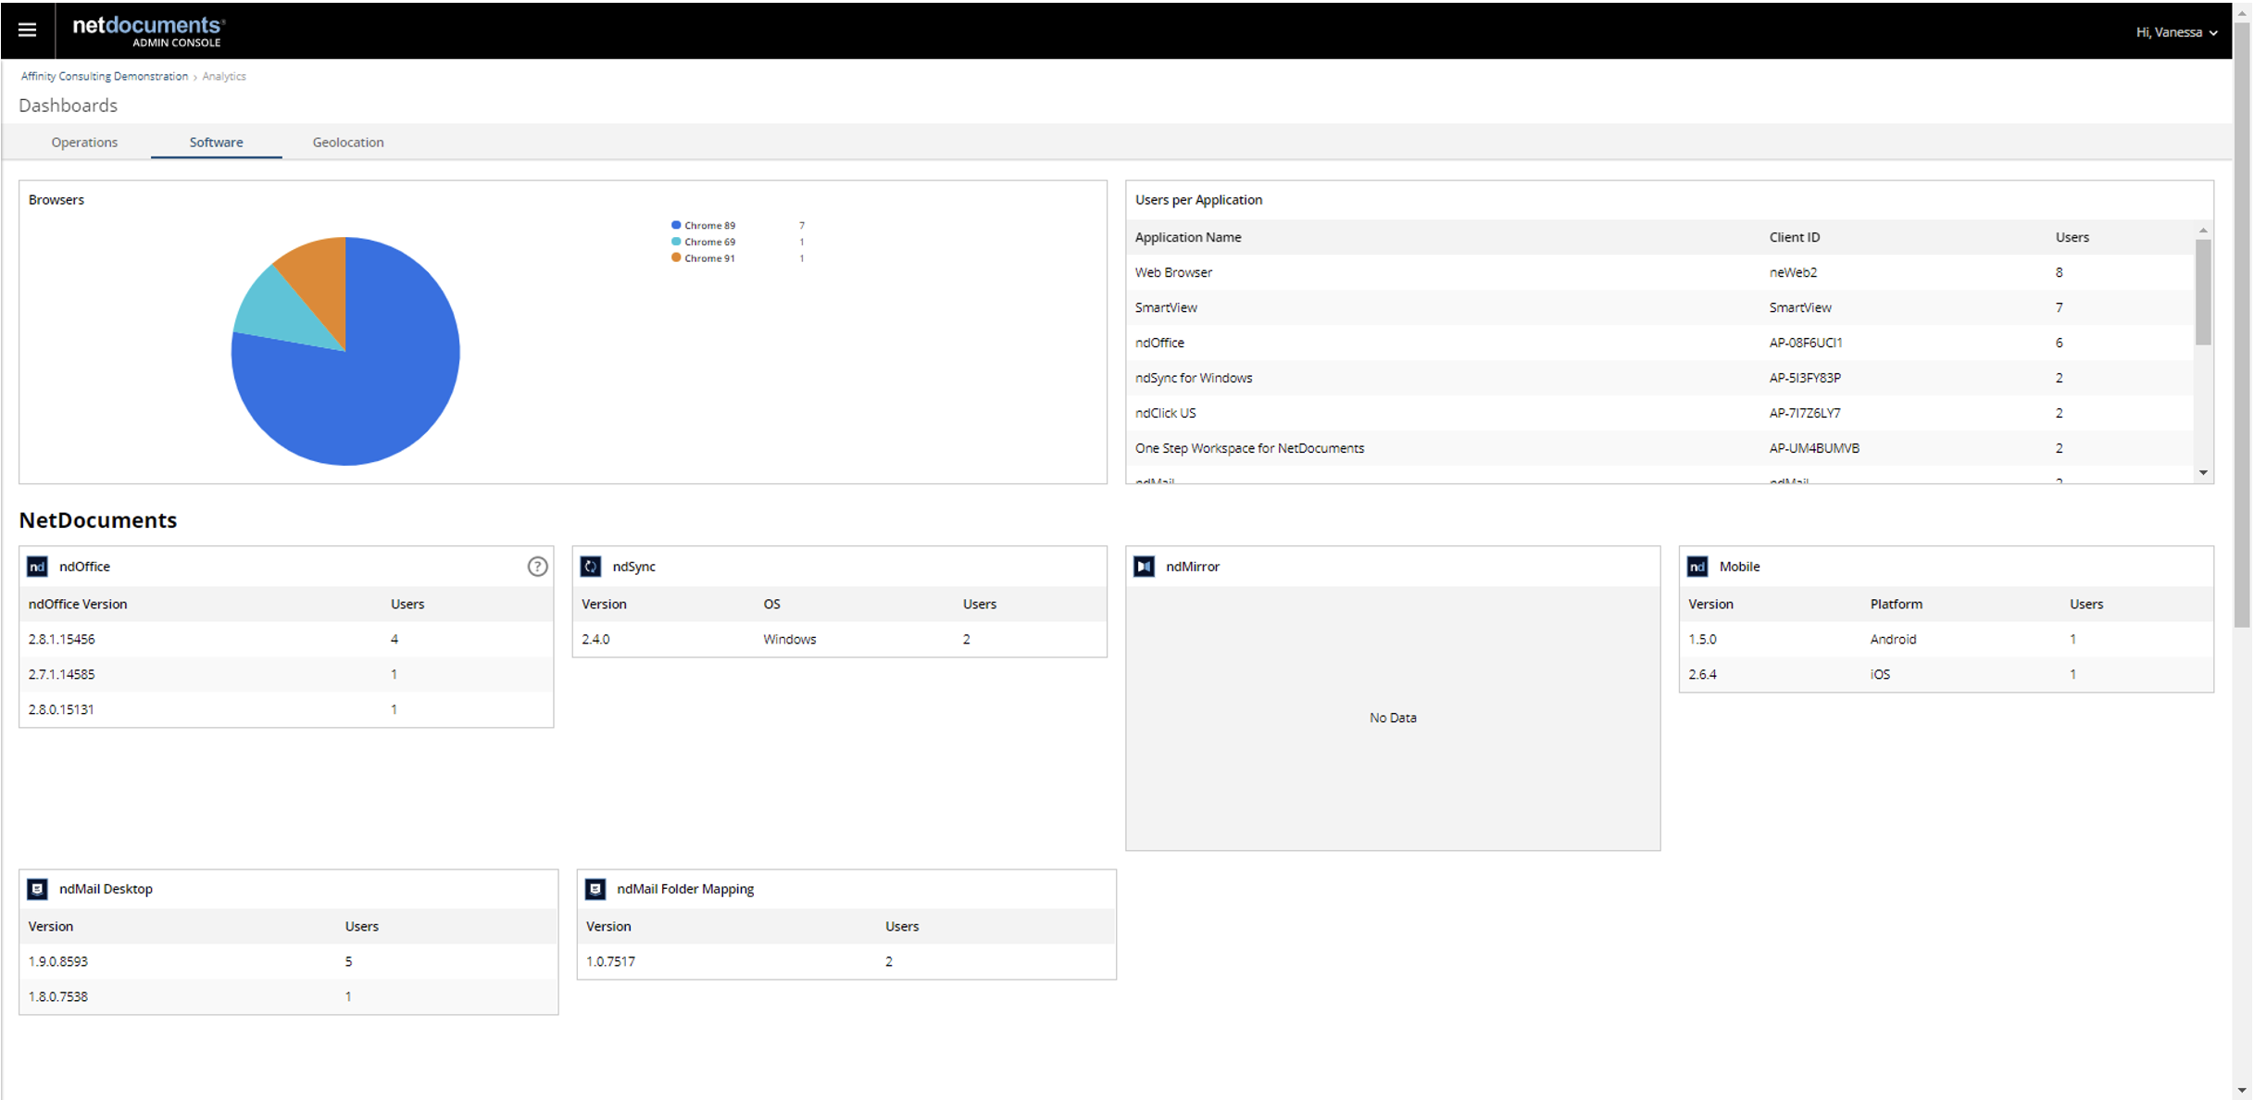Click the Mobile application icon
This screenshot has width=2254, height=1100.
(1700, 565)
